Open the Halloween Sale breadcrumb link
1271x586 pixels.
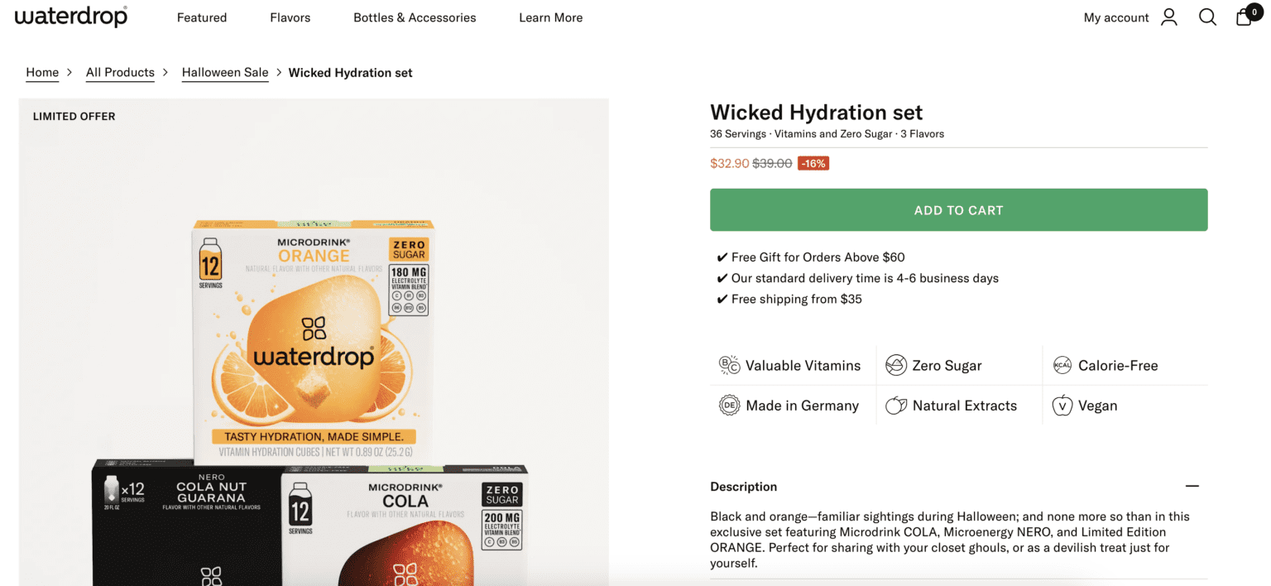pyautogui.click(x=224, y=72)
